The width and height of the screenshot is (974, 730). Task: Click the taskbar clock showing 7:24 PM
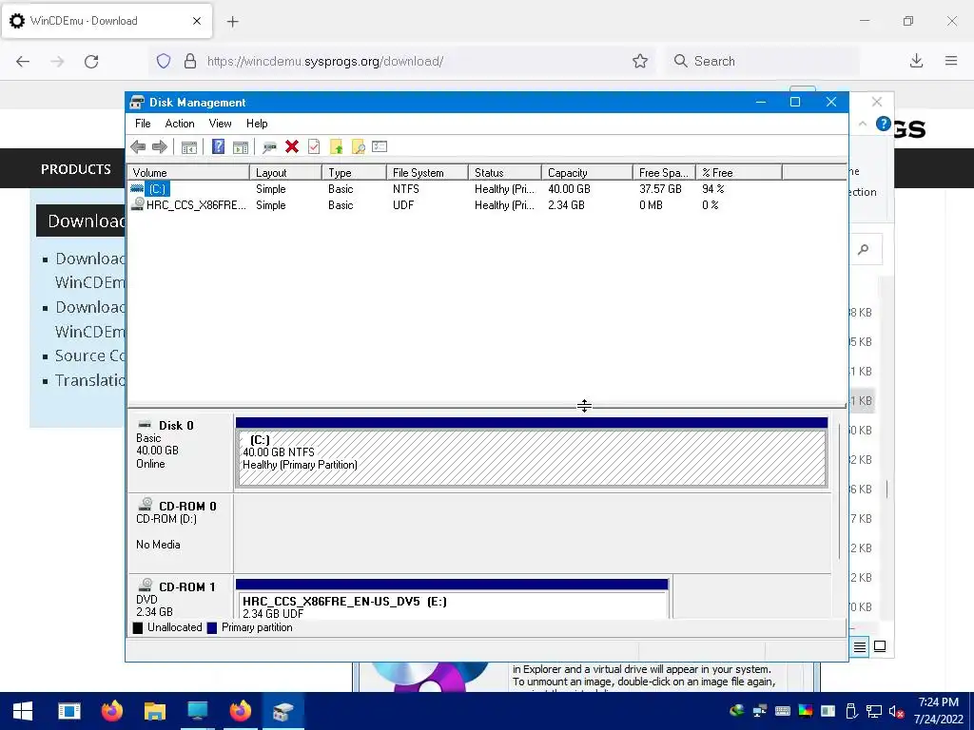938,711
